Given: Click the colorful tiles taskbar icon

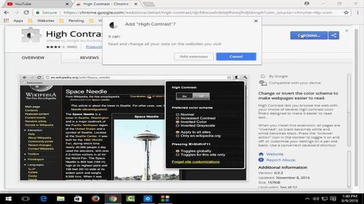Looking at the screenshot, I should [165, 199].
